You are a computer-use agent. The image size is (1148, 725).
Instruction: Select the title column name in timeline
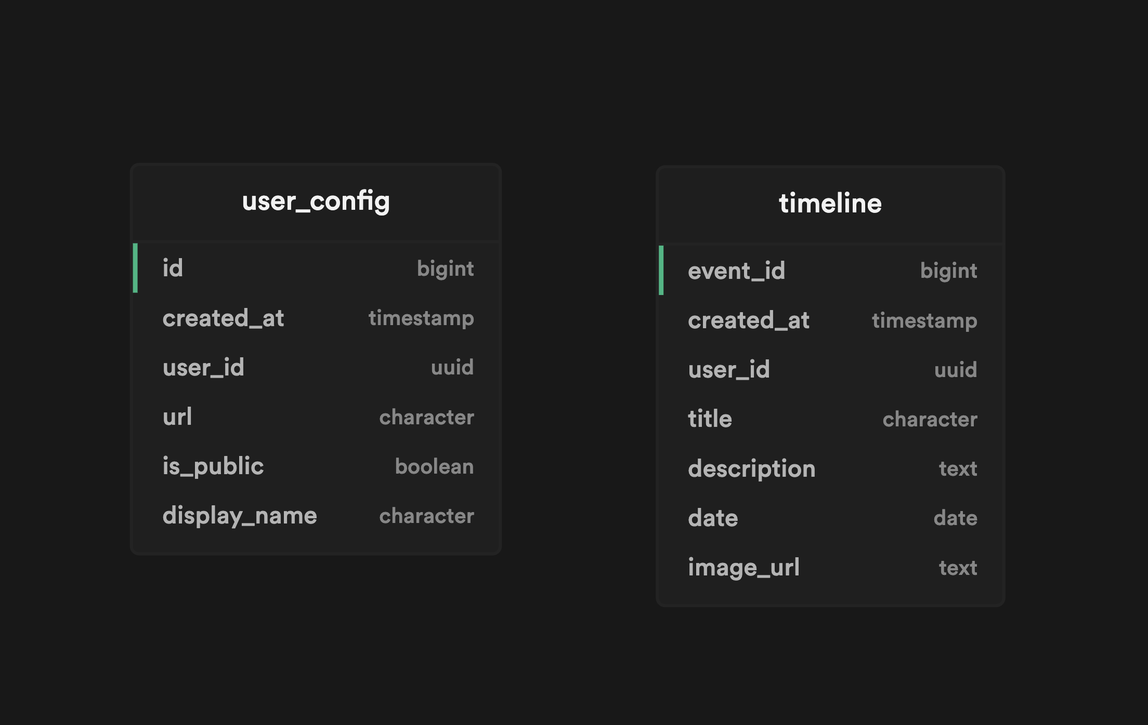pos(710,419)
